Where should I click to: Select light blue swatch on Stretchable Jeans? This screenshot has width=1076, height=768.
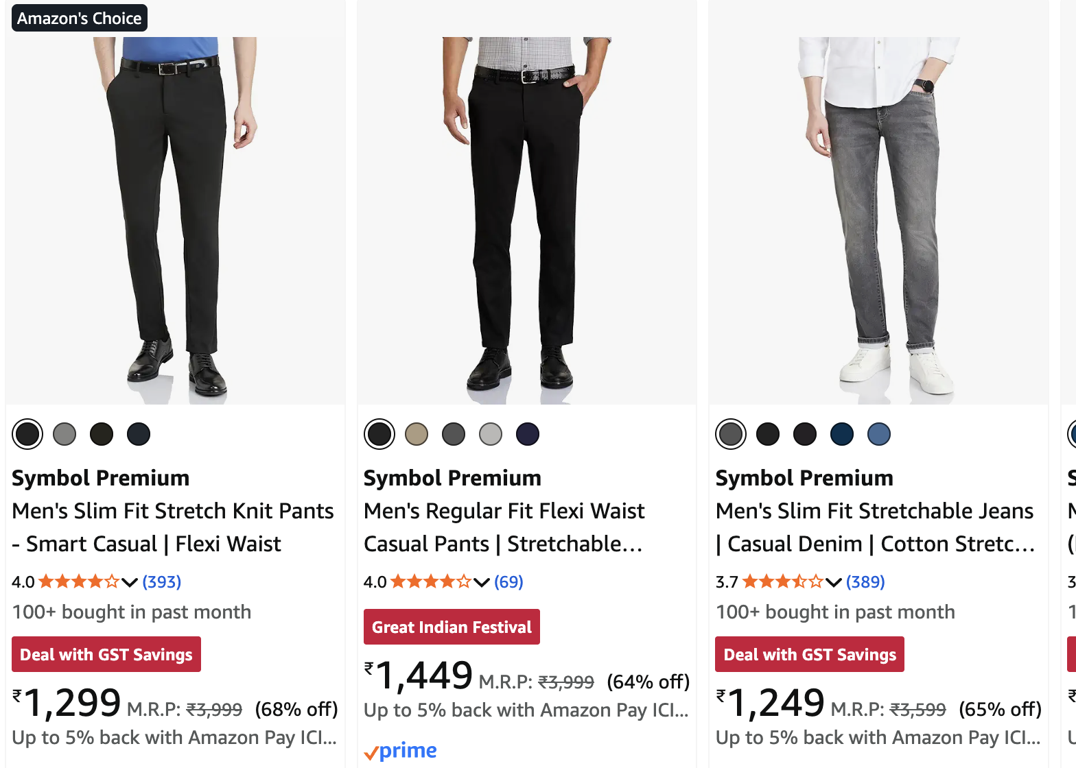tap(879, 434)
